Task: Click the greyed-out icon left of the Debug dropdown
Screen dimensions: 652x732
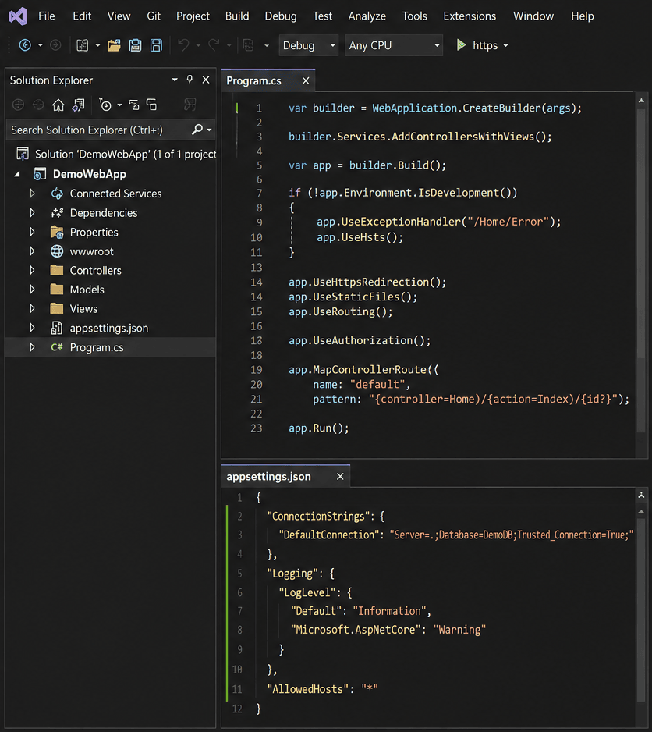Action: click(248, 45)
